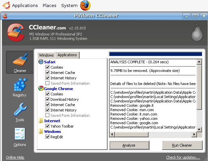Click 'MS Windows XP Professional SP2' text
The image size is (208, 161).
coord(56,34)
